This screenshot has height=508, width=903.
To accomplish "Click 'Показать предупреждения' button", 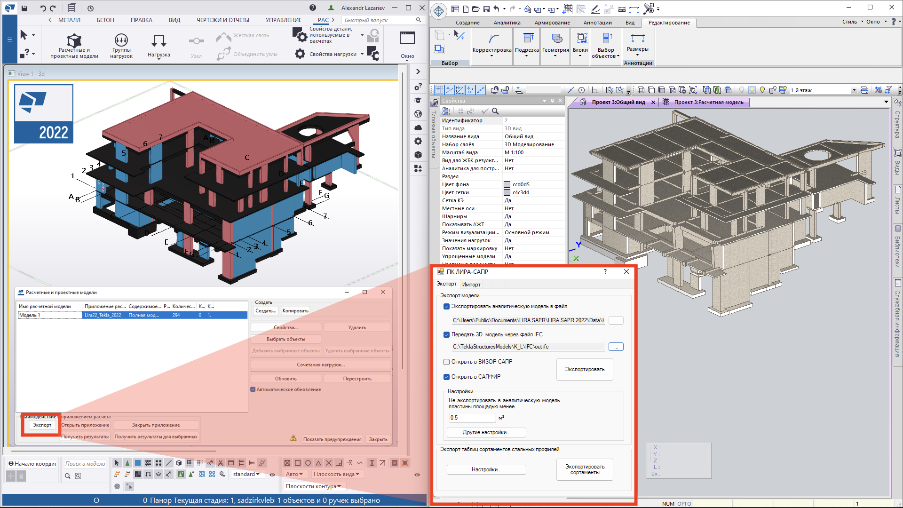I will tap(332, 439).
